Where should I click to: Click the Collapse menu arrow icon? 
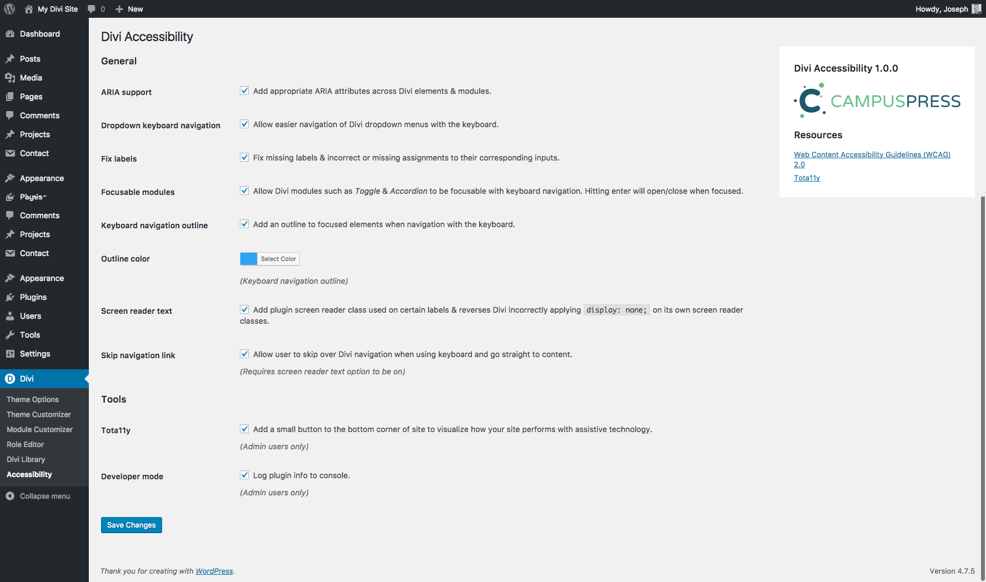point(10,496)
